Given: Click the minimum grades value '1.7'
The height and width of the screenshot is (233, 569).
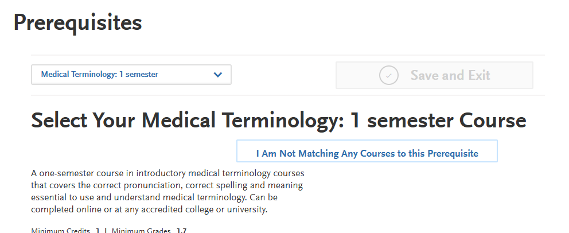Looking at the screenshot, I should (182, 231).
